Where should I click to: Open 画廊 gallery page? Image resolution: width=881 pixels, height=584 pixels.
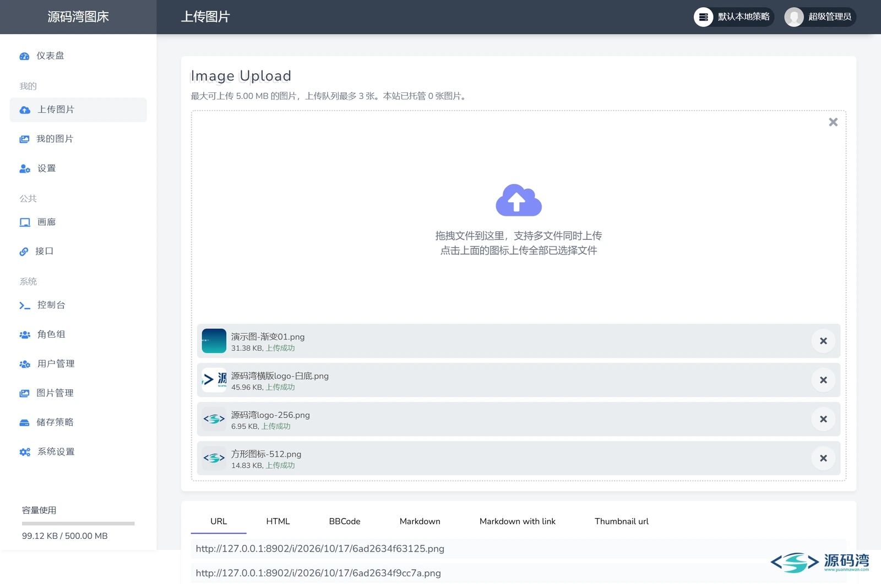(x=78, y=222)
